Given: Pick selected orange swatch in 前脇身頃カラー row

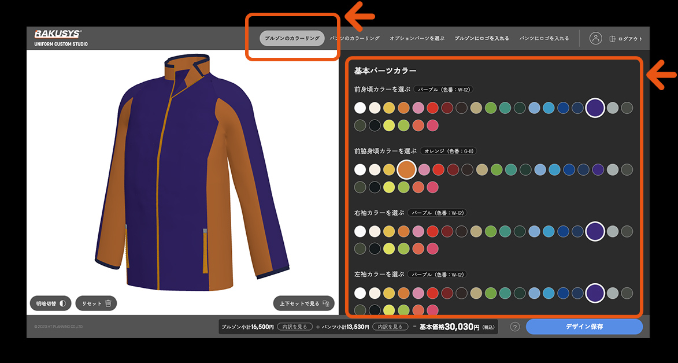Looking at the screenshot, I should point(407,169).
